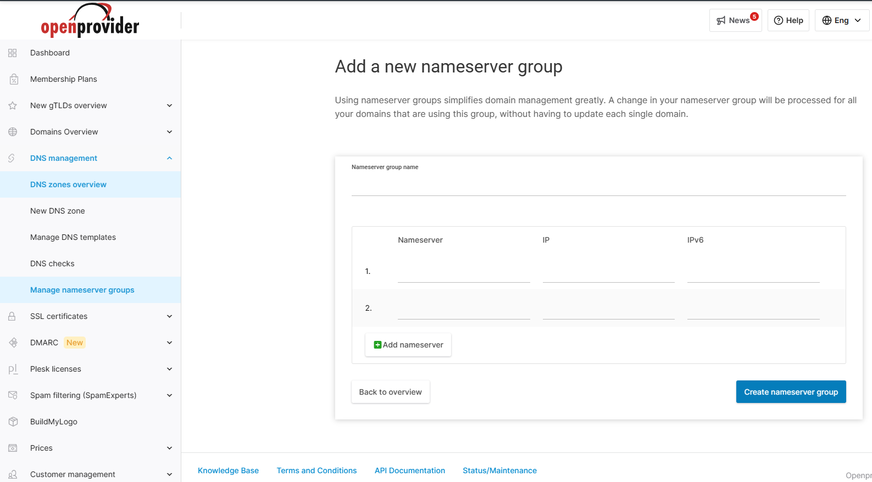This screenshot has width=872, height=482.
Task: Focus the IPv6 field in row 1
Action: click(x=753, y=273)
